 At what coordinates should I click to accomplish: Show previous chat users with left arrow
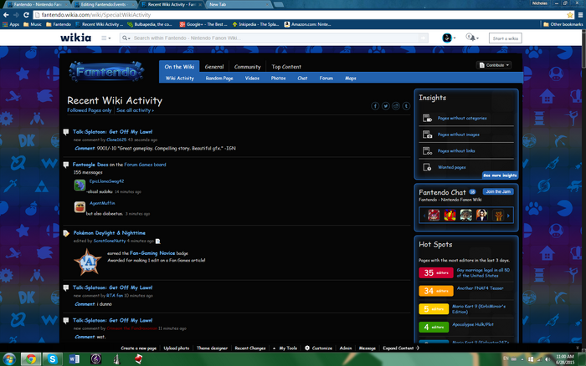424,216
